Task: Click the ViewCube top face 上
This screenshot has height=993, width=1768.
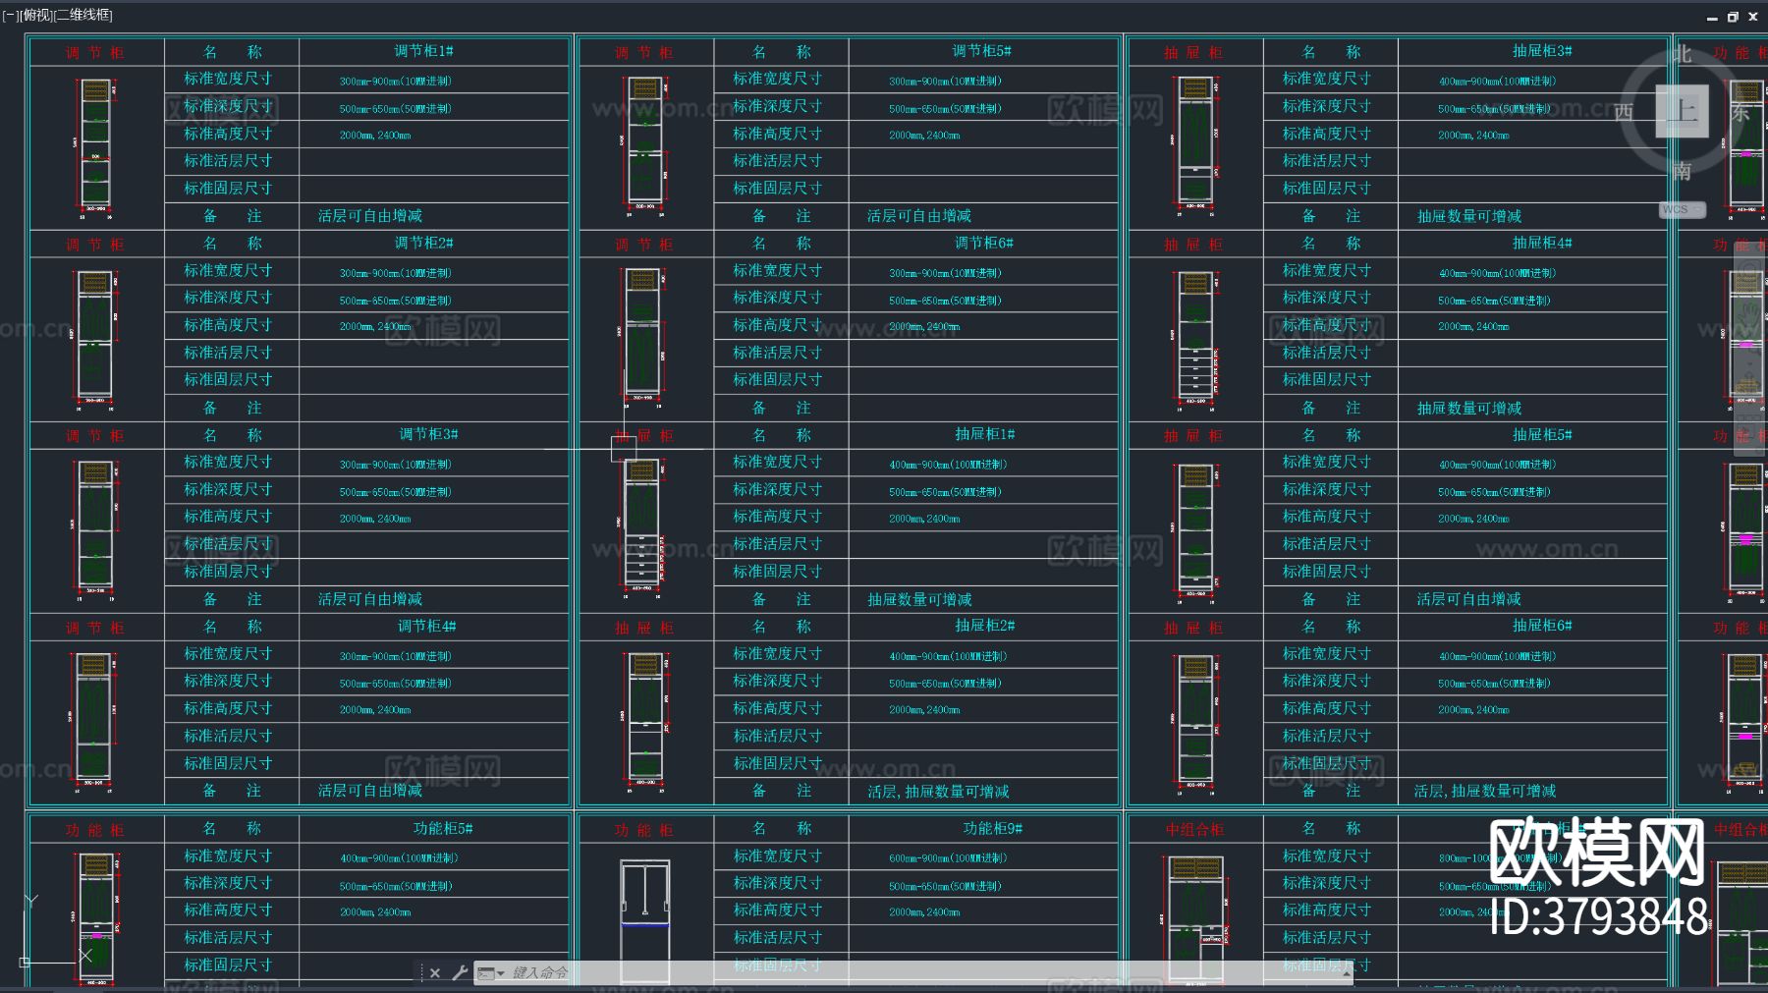Action: (1682, 110)
